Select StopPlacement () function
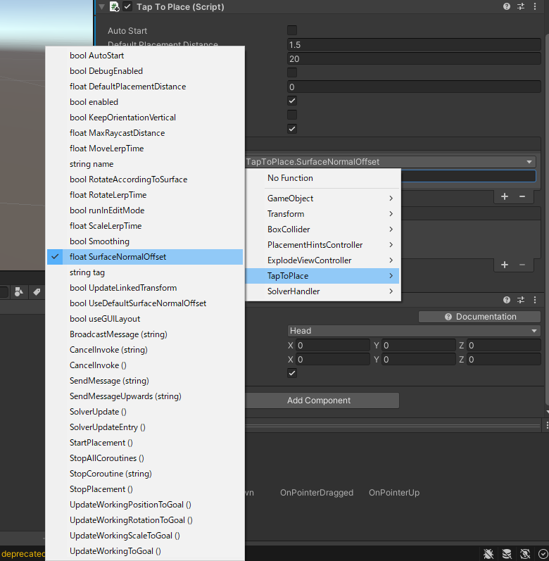 click(145, 489)
